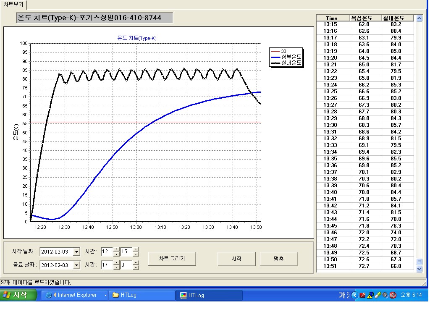Select the 차트보기 tab
430x309 pixels.
tap(13, 4)
